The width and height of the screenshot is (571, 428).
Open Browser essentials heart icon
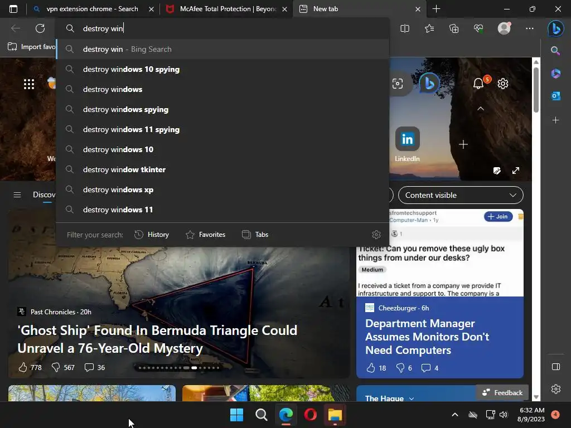[478, 28]
